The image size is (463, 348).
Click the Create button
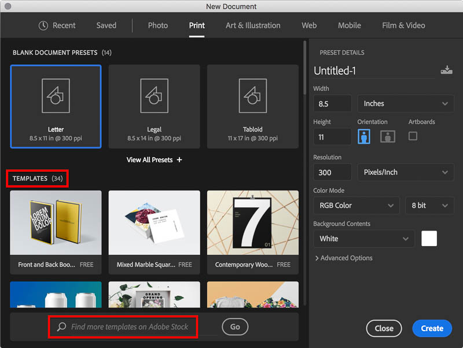click(432, 328)
